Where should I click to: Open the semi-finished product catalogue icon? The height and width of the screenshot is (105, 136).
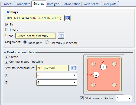[x=74, y=68]
